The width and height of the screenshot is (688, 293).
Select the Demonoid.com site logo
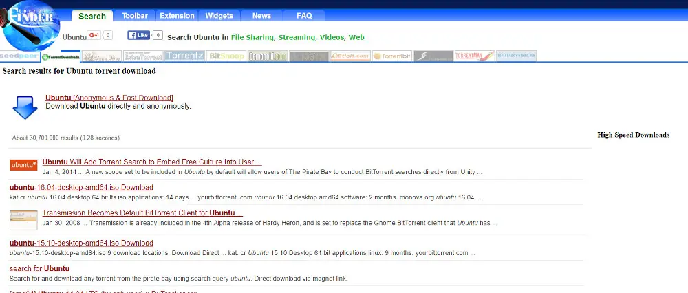[x=267, y=56]
